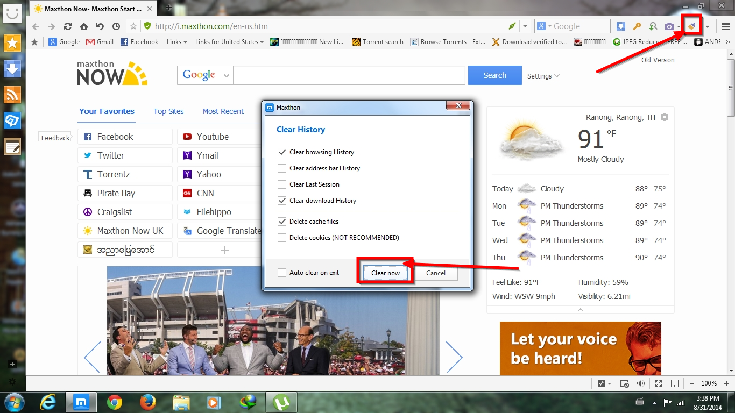Click the Clear now button
Screen dimensions: 735x413
tap(386, 273)
